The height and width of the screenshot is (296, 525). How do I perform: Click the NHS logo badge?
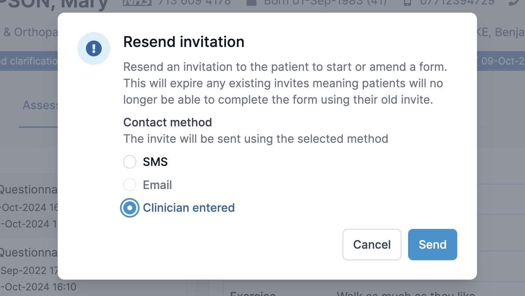pos(137,2)
